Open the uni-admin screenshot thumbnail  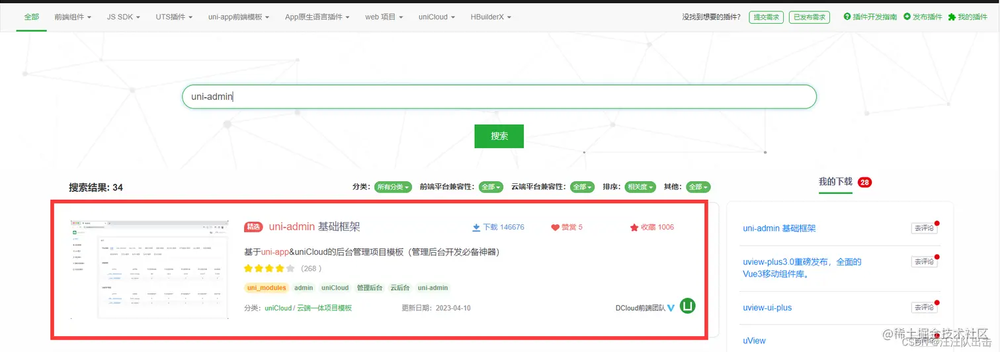pyautogui.click(x=149, y=269)
